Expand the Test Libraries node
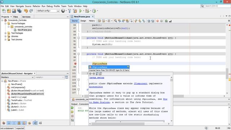Image resolution: width=231 pixels, height=130 pixels. 5,39
